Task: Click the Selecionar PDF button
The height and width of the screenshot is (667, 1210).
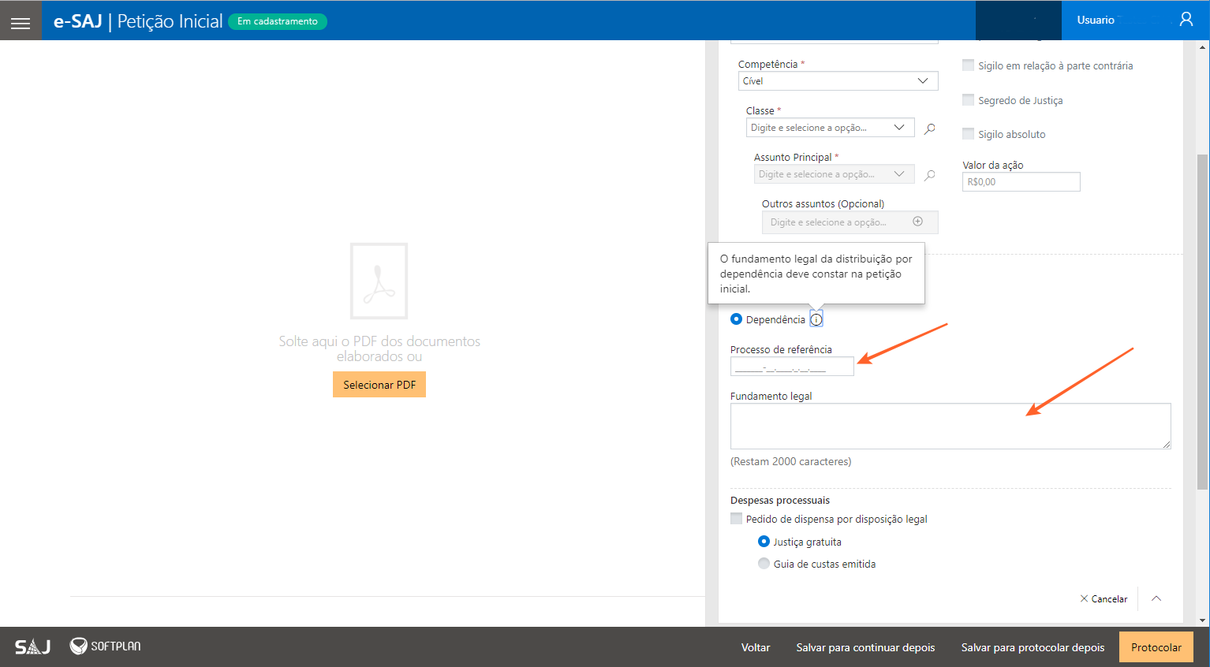Action: click(379, 385)
